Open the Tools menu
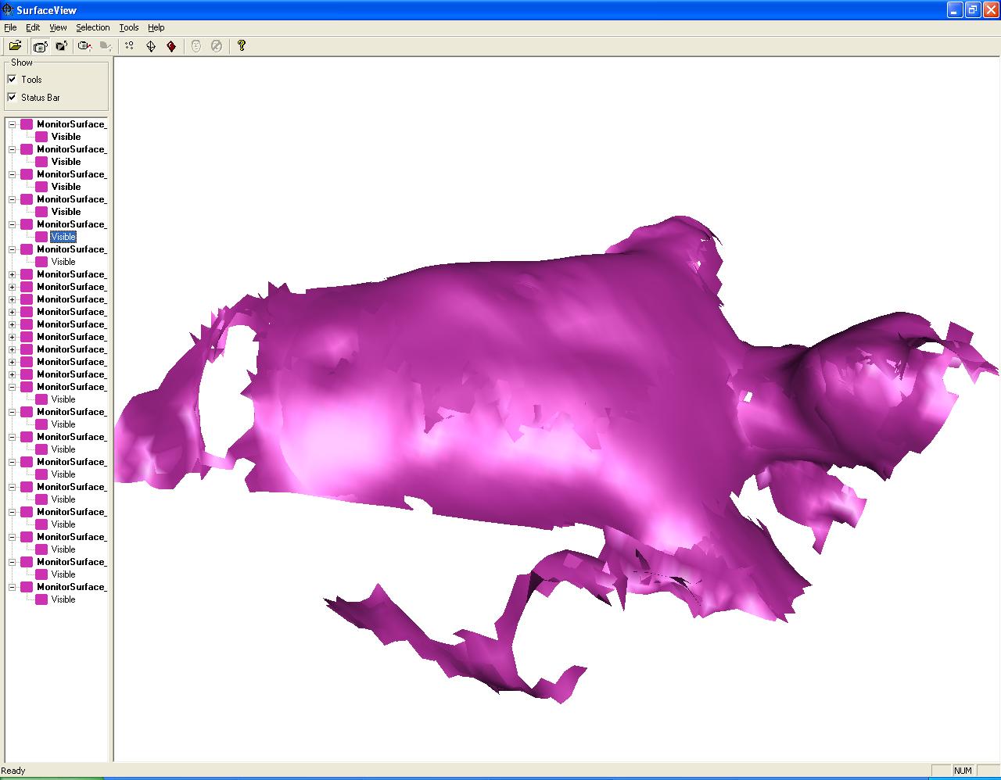 click(x=129, y=27)
